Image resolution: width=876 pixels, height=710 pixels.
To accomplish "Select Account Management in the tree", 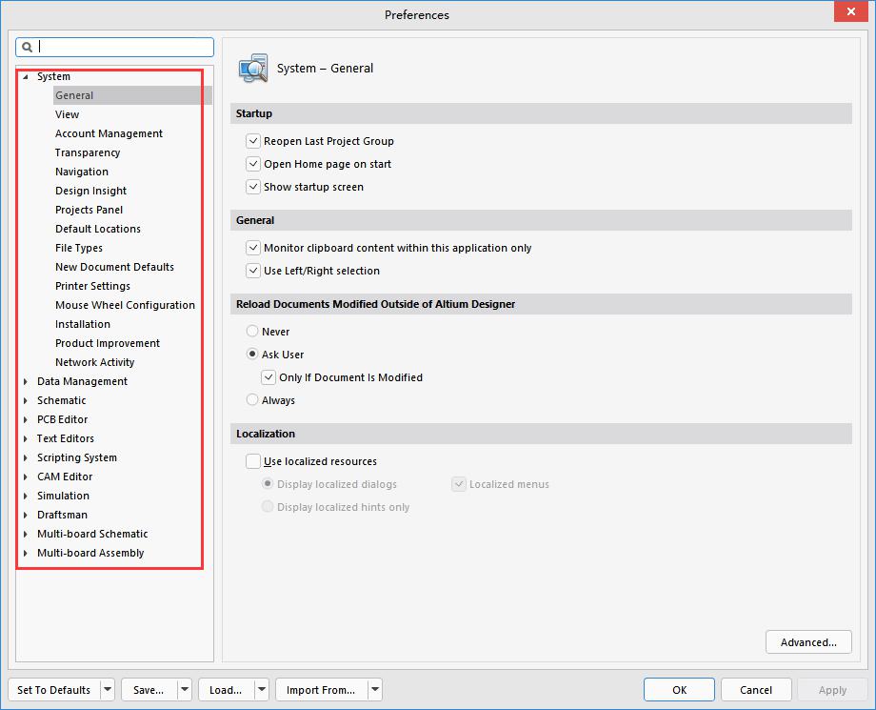I will pyautogui.click(x=109, y=133).
